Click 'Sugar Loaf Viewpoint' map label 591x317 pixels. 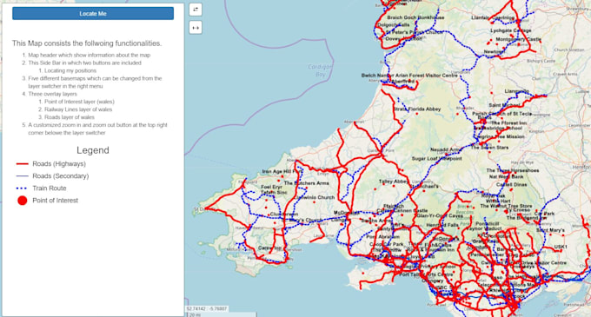[436, 158]
